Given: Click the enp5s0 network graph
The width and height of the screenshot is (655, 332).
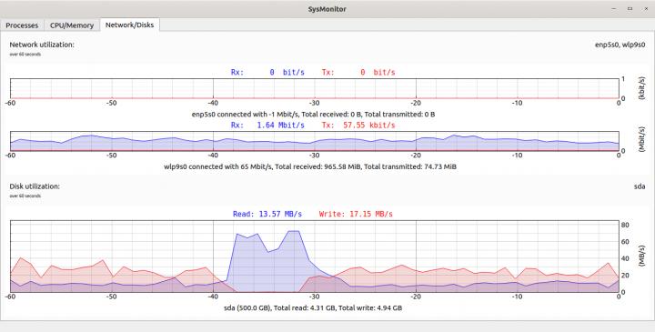Looking at the screenshot, I should pos(315,88).
